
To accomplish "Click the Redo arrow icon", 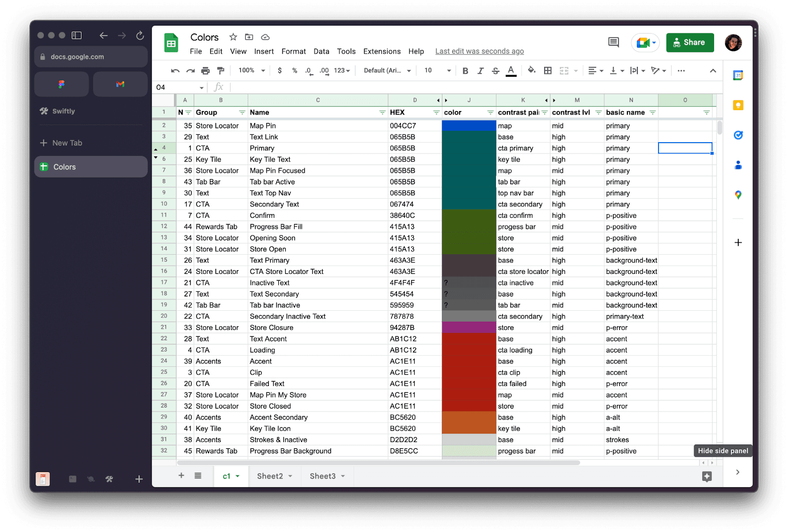I will point(190,71).
